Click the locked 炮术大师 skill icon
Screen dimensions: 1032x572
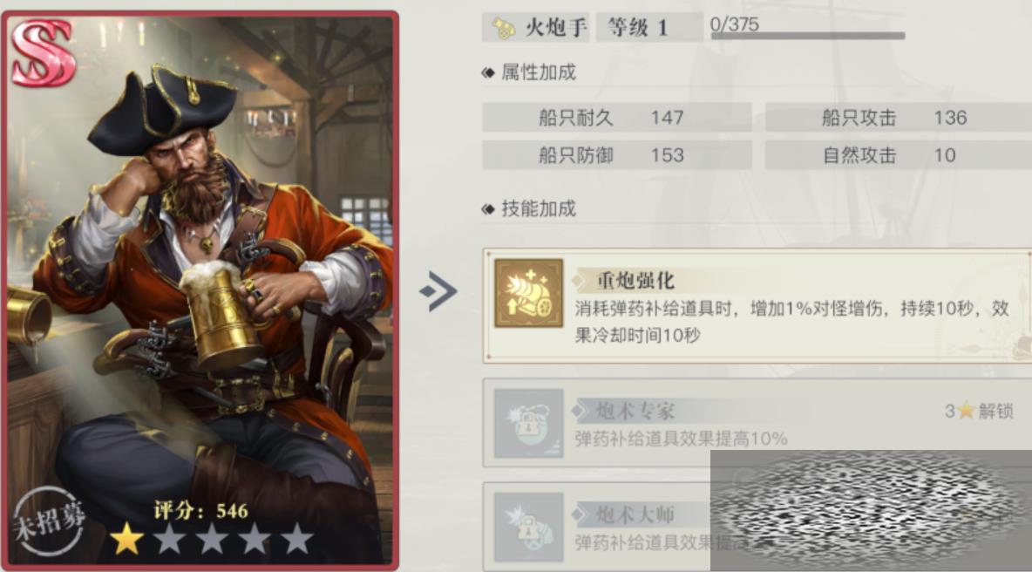coord(528,527)
